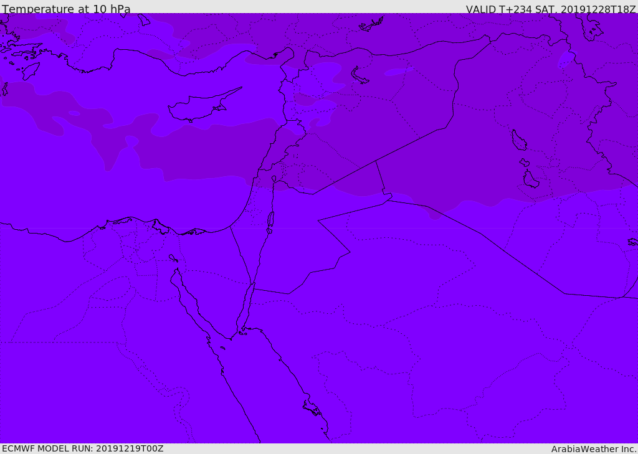
Task: Click the 'Temperature at 10 hPa' title
Action: [66, 9]
